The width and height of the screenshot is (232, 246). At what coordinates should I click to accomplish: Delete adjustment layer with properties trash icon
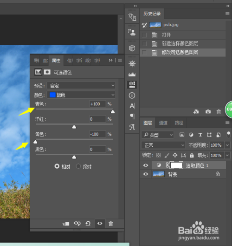click(x=110, y=224)
